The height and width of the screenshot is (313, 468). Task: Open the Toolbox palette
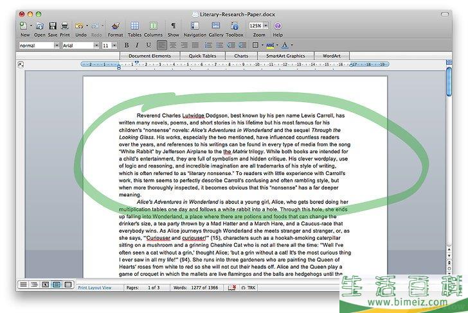point(235,26)
